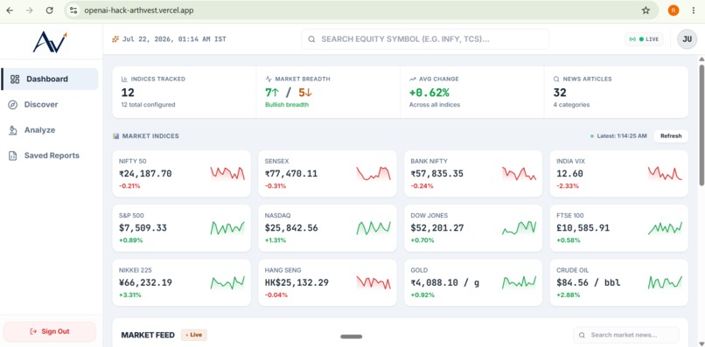Go back with the browser back arrow

click(x=10, y=10)
